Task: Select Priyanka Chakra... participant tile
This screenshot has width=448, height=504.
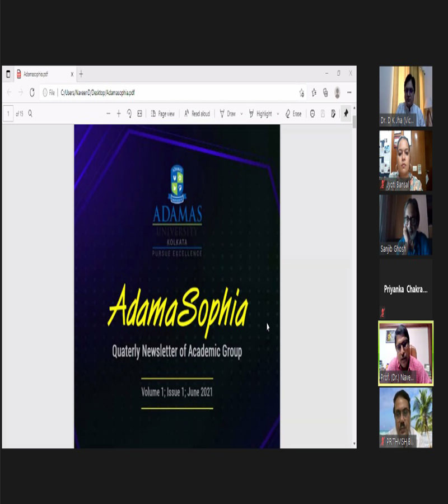Action: pos(406,289)
